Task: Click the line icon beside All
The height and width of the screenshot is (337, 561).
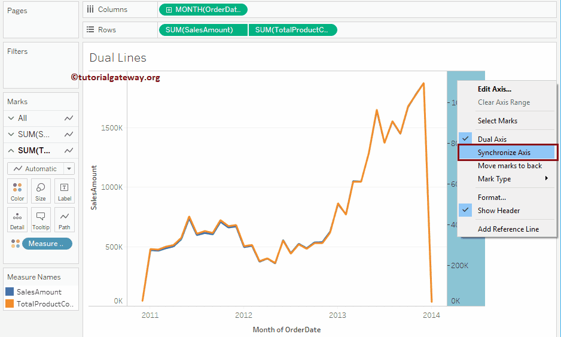Action: click(69, 119)
